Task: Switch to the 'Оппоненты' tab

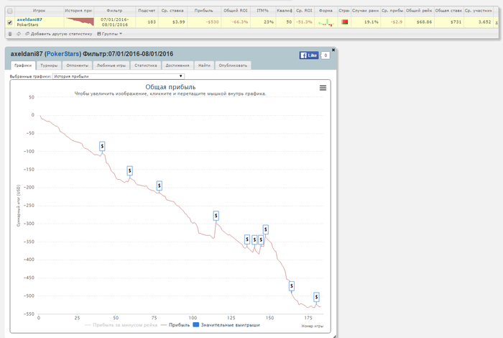Action: click(78, 65)
